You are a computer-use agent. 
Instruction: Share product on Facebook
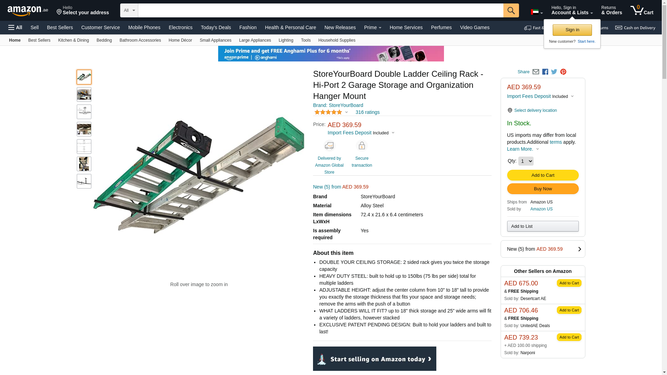click(545, 72)
